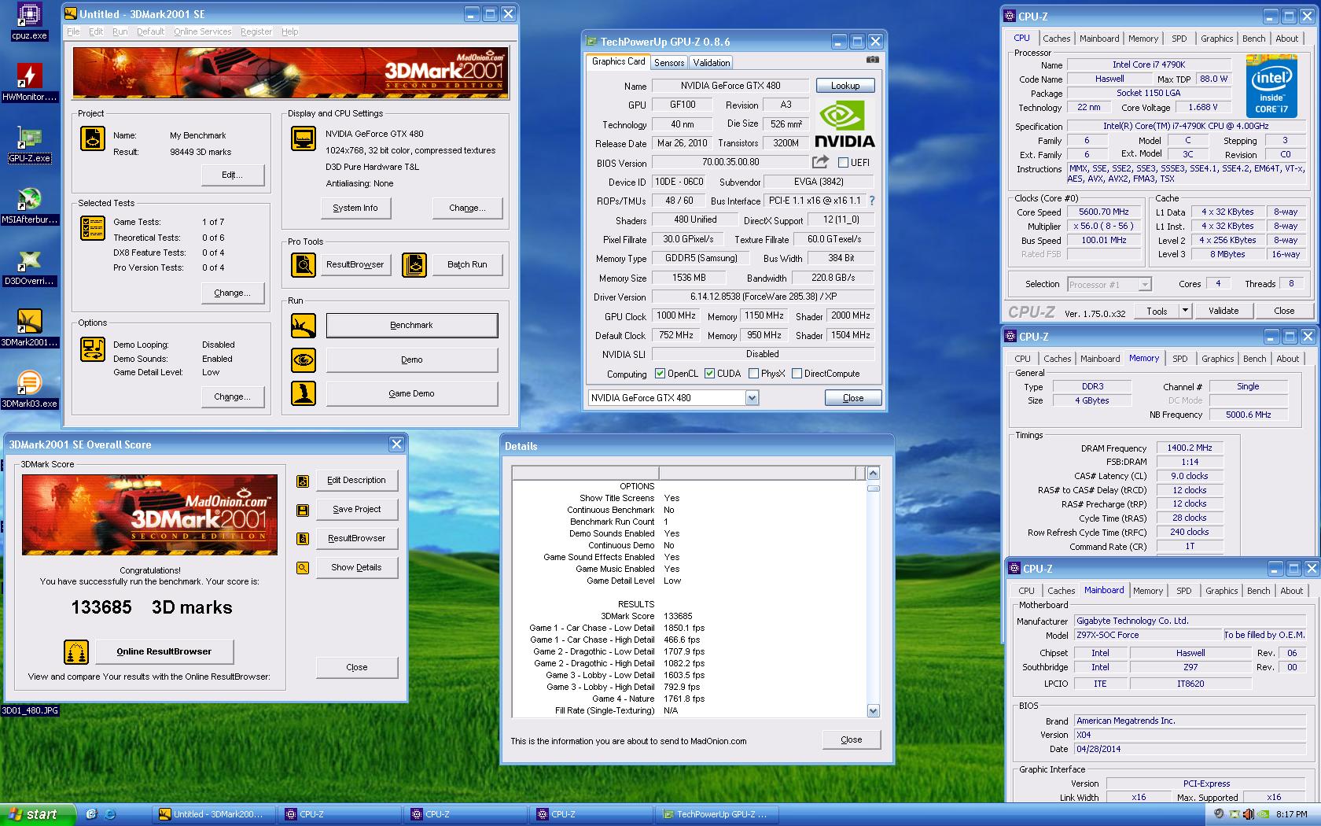Click the Validate button in CPU-Z
This screenshot has width=1321, height=826.
pos(1223,311)
